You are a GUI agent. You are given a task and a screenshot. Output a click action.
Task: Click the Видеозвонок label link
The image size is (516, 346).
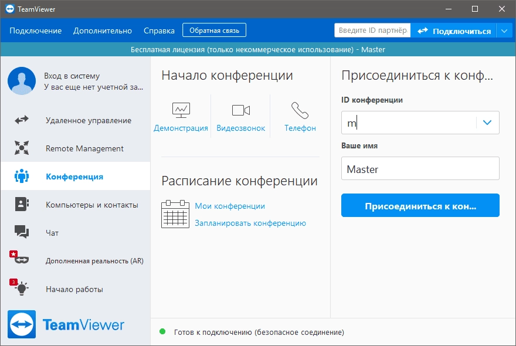[x=240, y=128]
